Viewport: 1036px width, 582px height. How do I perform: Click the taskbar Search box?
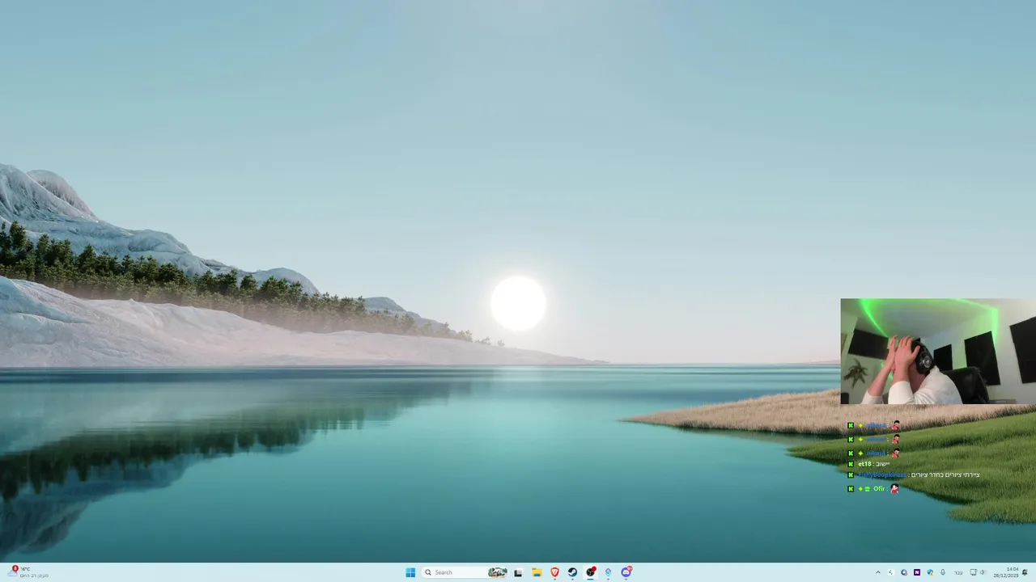pyautogui.click(x=466, y=572)
